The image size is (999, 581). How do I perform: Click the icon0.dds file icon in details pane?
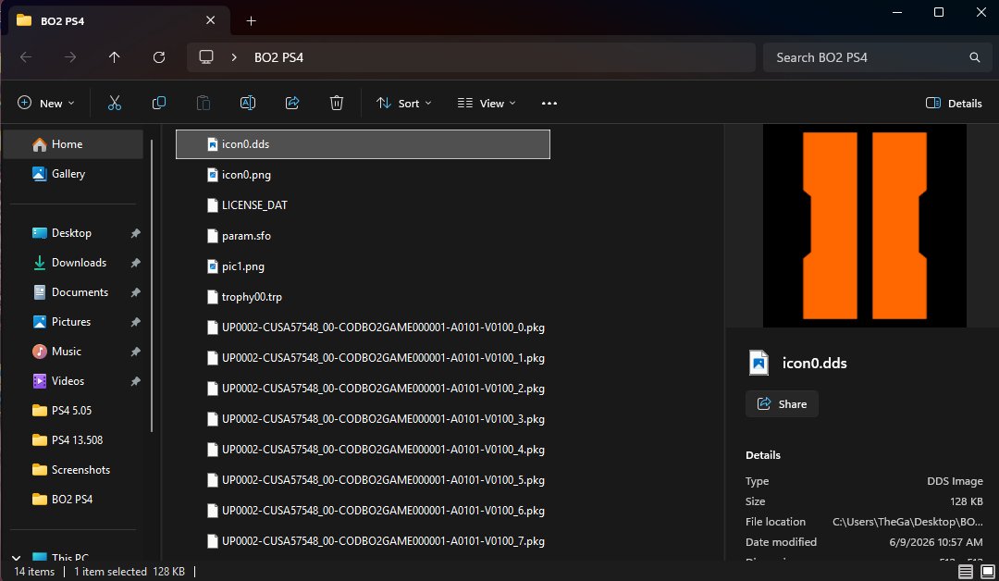click(758, 363)
